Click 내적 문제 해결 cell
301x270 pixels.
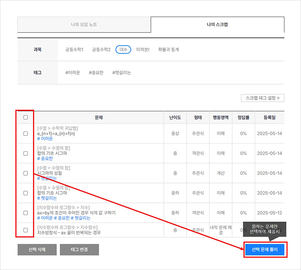(221, 230)
